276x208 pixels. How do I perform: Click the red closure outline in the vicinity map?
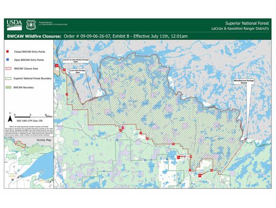click(21, 144)
